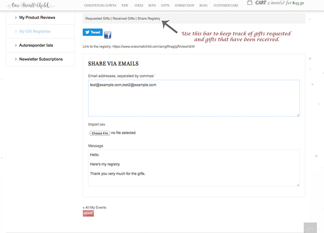Click the One Small Child logo

pos(27,4)
